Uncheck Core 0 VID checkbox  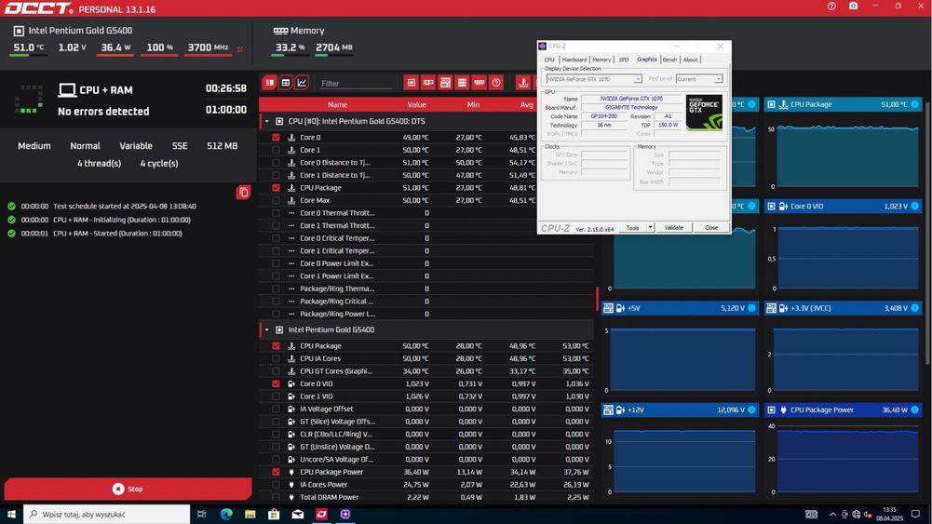tap(276, 383)
